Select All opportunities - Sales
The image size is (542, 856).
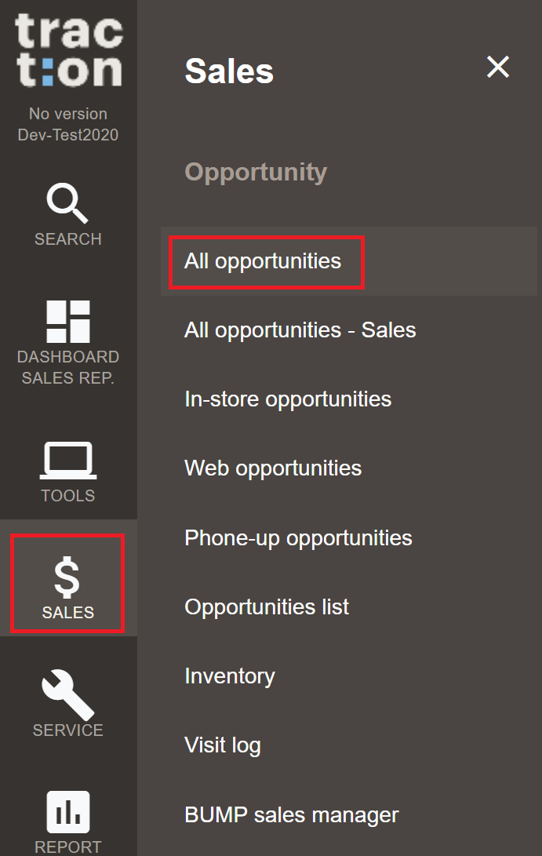300,330
